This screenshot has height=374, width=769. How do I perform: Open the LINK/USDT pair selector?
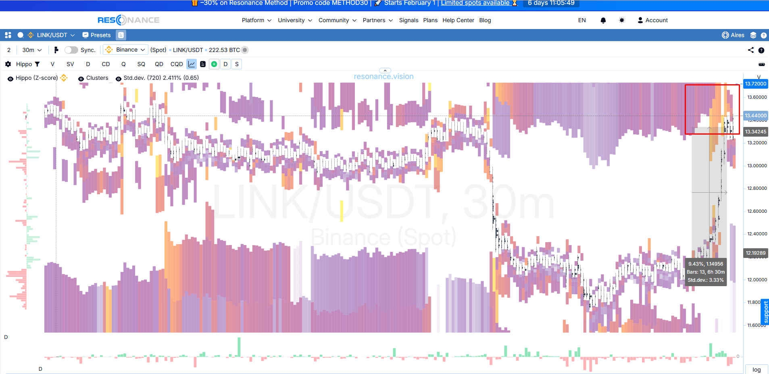[51, 35]
